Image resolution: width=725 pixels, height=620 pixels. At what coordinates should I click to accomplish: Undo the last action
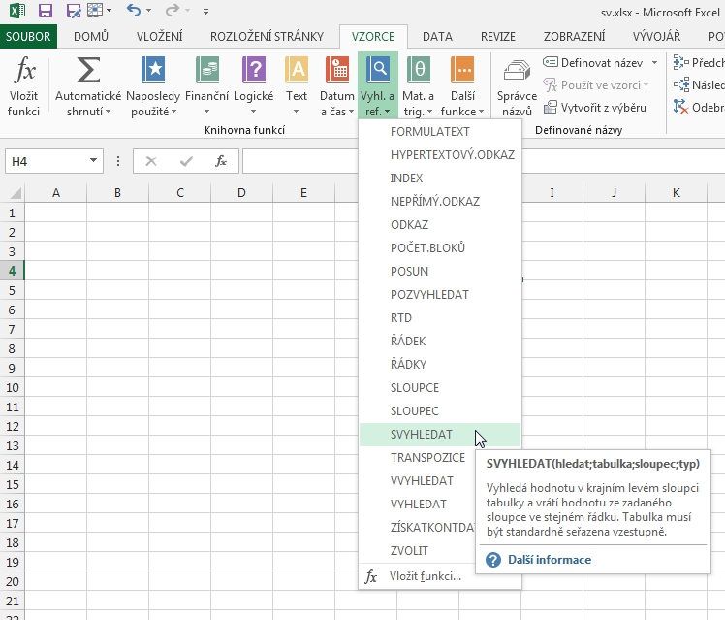[134, 10]
